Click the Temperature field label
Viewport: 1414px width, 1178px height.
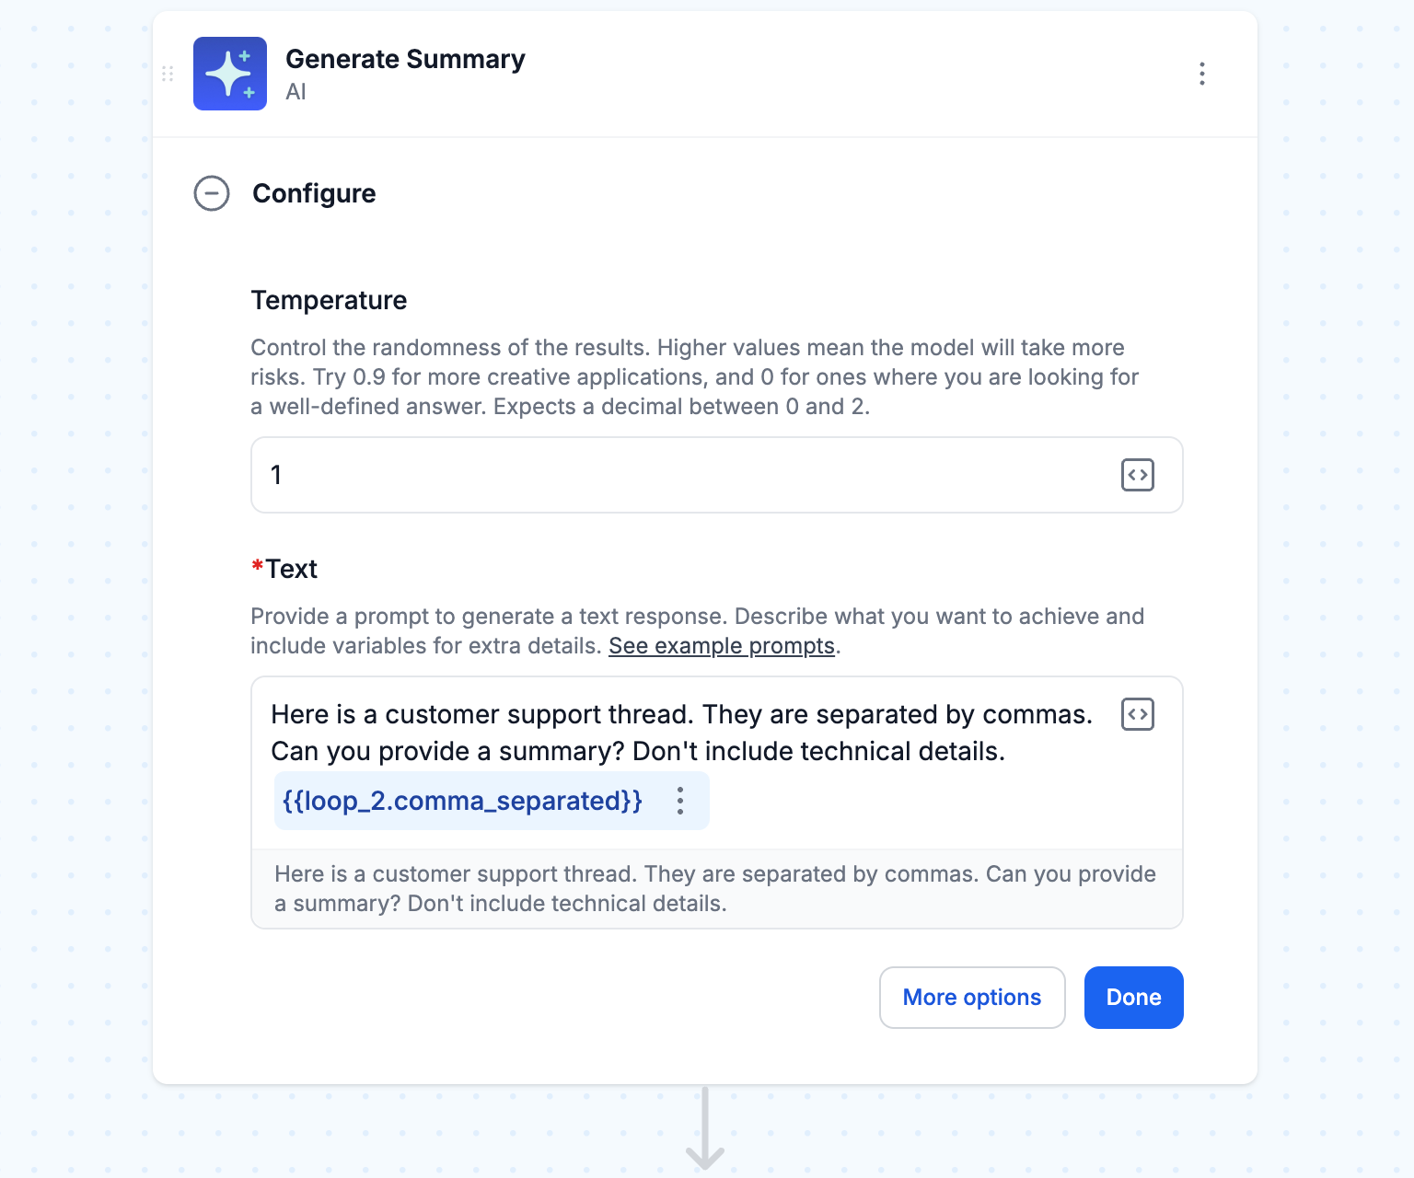click(x=329, y=300)
